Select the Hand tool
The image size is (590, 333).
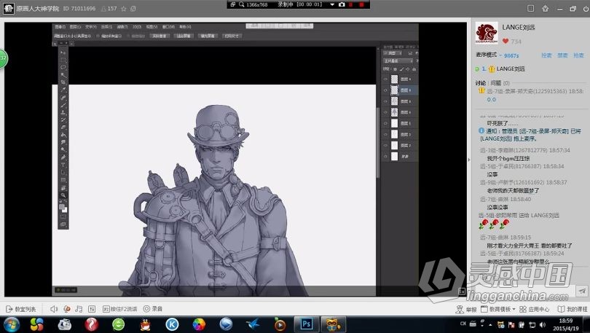coord(63,187)
